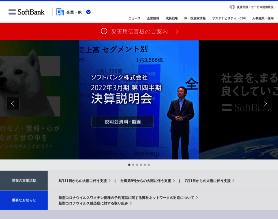278x219 pixels.
Task: Click the exclamation alert icon in the red banner
Action: [x=104, y=31]
